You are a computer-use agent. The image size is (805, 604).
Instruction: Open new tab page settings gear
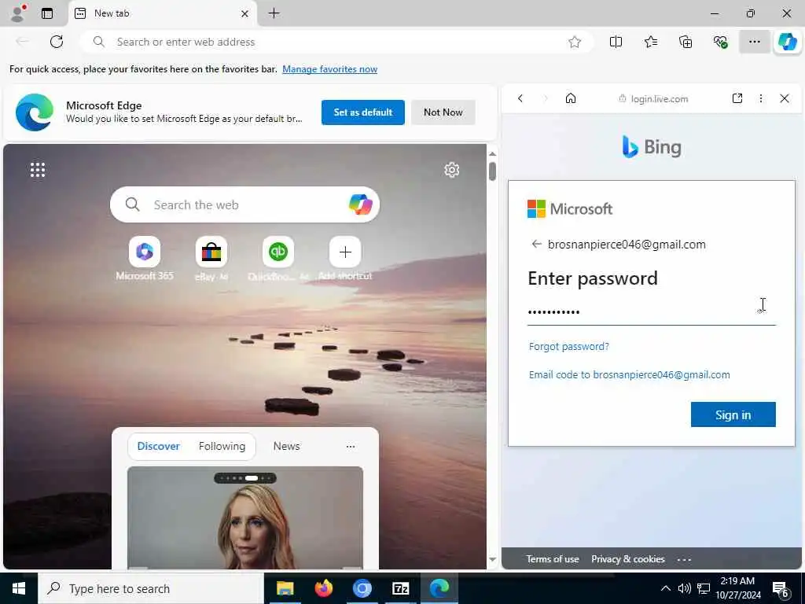click(x=452, y=170)
